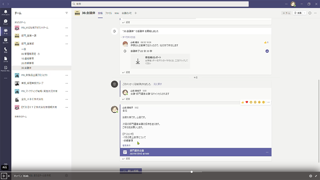Click the channel info icon
320x180 pixels.
310,13
